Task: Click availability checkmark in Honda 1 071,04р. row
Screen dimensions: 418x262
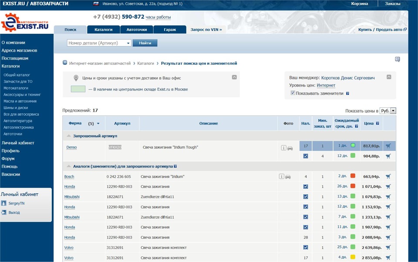Action: click(306, 186)
